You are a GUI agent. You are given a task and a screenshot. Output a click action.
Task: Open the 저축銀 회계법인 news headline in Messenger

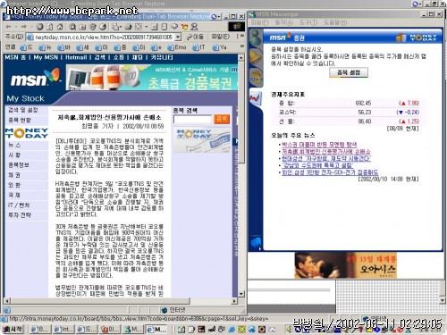pyautogui.click(x=326, y=152)
